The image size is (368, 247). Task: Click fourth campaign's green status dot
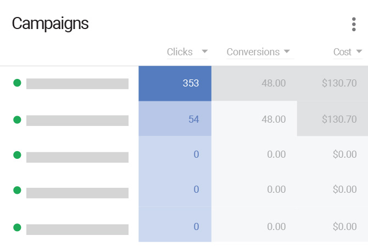point(17,190)
